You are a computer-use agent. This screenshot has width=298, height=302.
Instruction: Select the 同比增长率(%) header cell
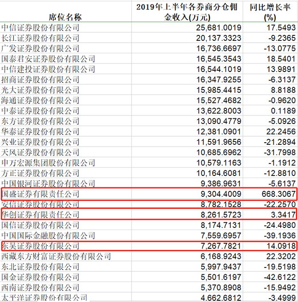(270, 12)
